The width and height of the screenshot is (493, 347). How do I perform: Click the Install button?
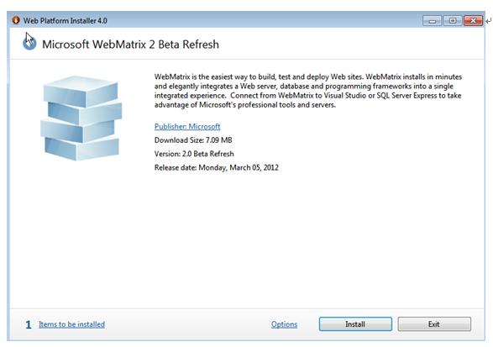point(355,324)
